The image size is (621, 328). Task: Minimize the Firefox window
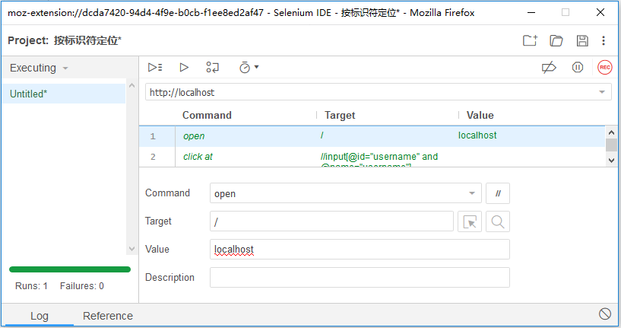pos(531,12)
